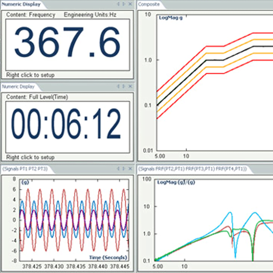Image resolution: width=273 pixels, height=273 pixels.
Task: Click the right arrow in the Signals PT1 PT2 PT3 panel header
Action: 124,168
